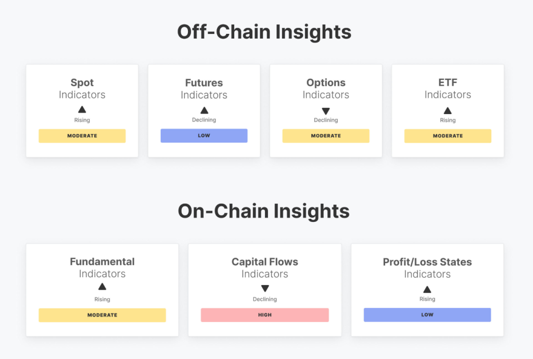Click the Rising label on Profit/Loss States card

pyautogui.click(x=427, y=299)
